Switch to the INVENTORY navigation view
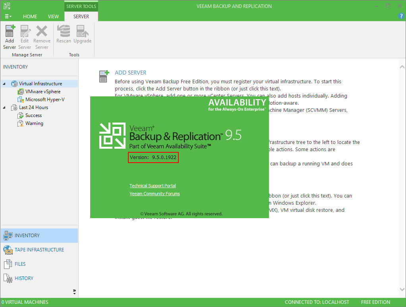 coord(39,236)
